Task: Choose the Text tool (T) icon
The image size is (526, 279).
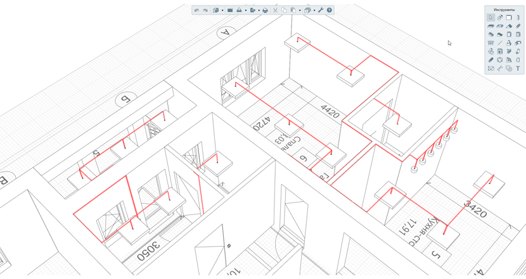Action: tap(518, 68)
